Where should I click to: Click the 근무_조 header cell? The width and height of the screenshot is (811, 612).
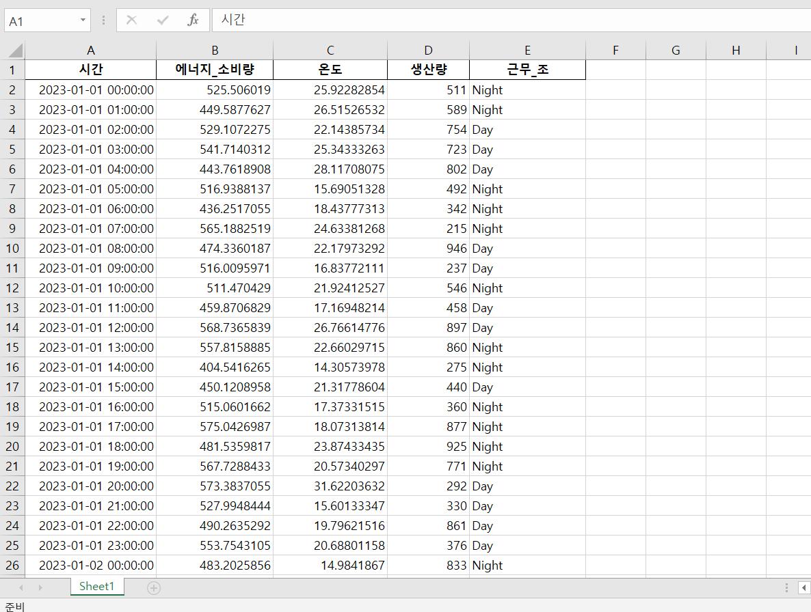pyautogui.click(x=527, y=70)
